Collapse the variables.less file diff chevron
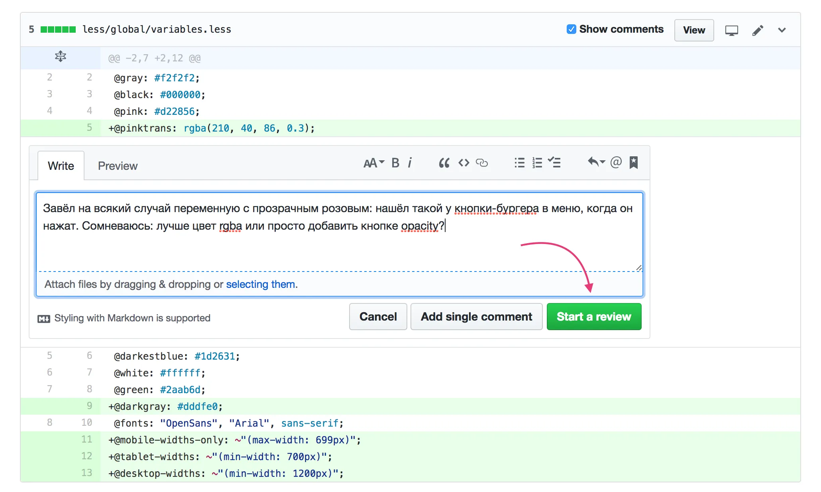 [x=782, y=30]
